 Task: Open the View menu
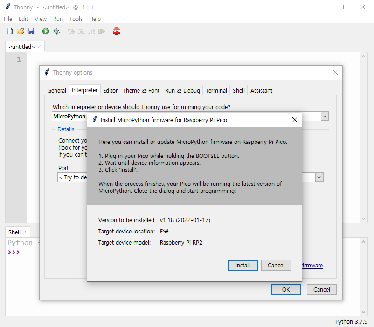(x=40, y=19)
